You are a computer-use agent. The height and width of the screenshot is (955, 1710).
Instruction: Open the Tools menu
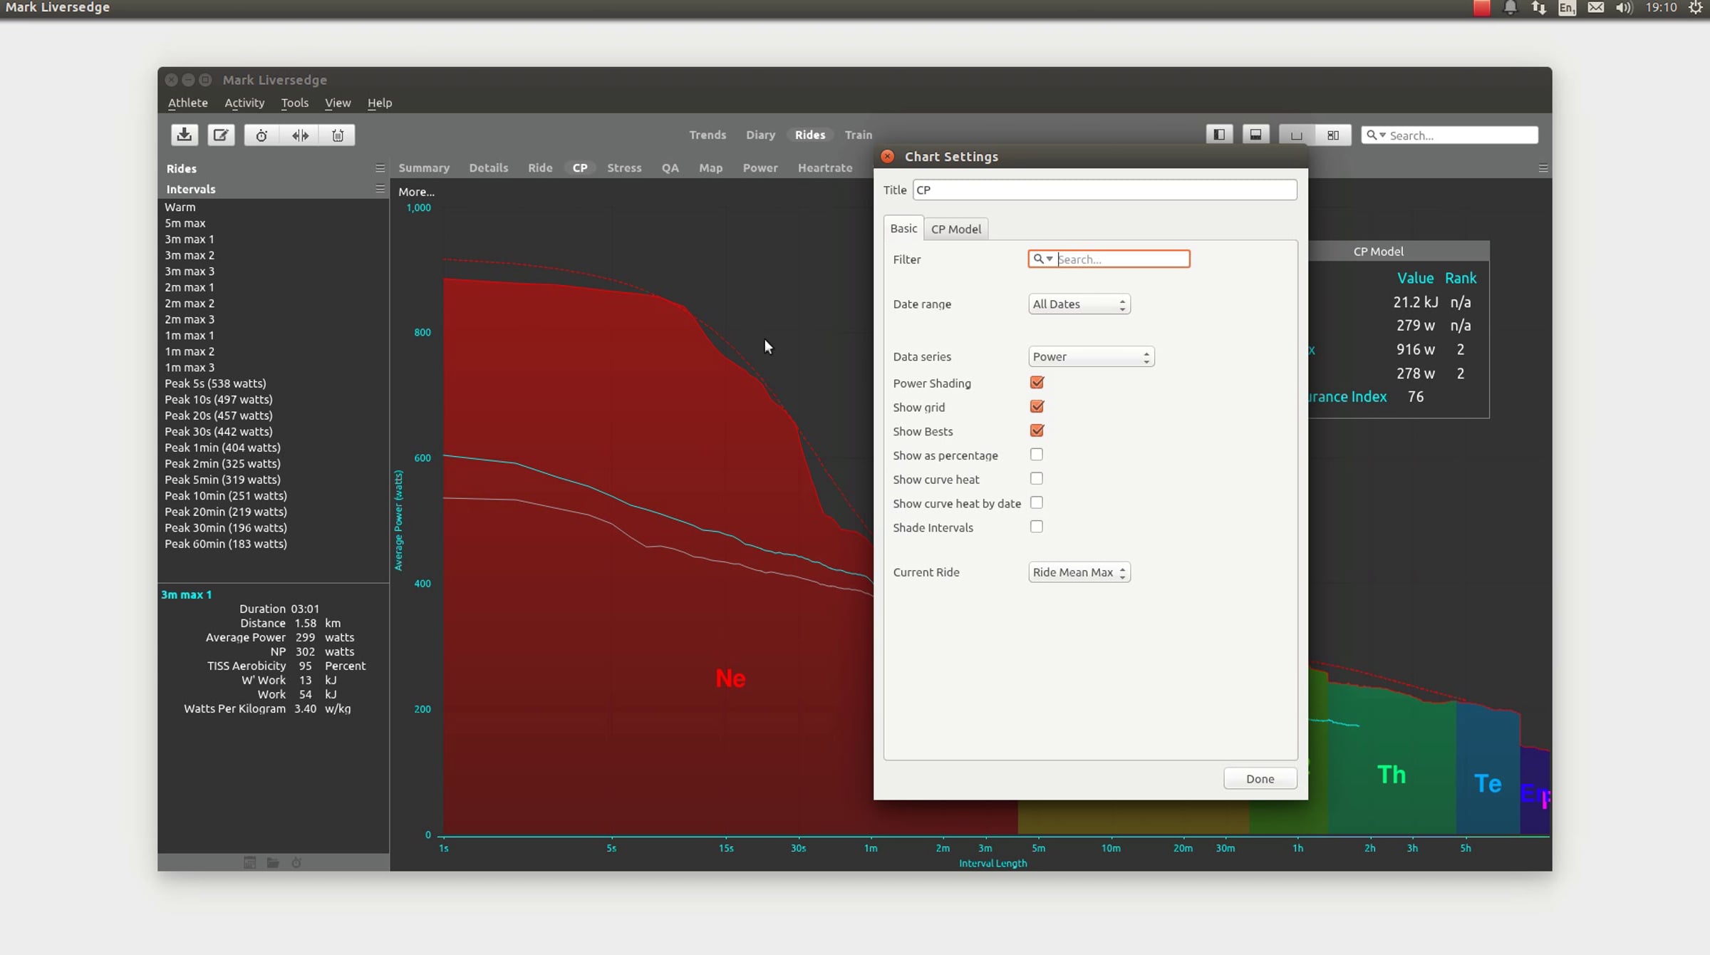pyautogui.click(x=294, y=103)
